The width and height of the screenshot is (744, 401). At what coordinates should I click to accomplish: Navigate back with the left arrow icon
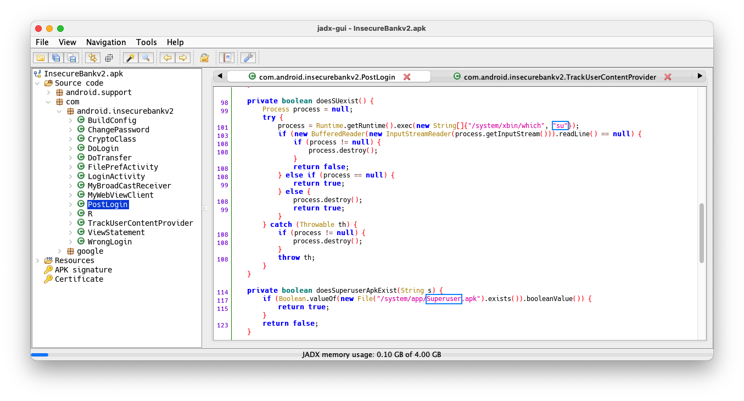[x=167, y=58]
